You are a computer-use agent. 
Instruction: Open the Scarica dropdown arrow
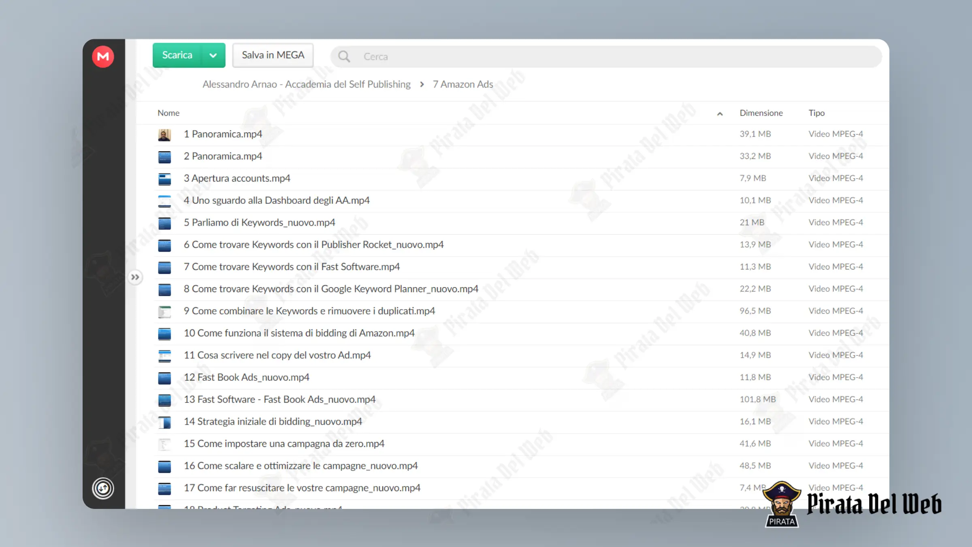pos(213,55)
